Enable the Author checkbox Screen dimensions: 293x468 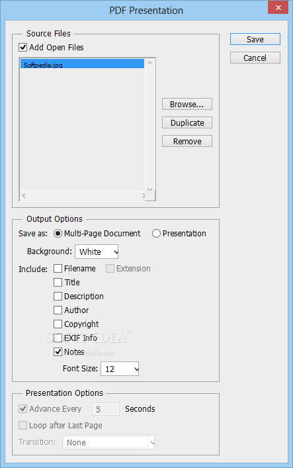point(58,310)
